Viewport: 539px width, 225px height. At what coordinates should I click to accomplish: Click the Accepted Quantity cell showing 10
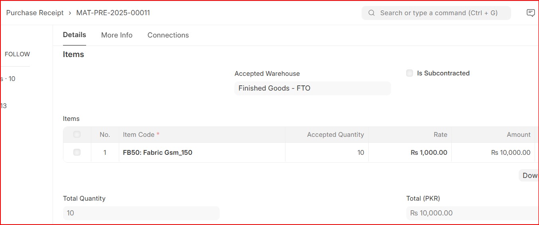pyautogui.click(x=327, y=152)
